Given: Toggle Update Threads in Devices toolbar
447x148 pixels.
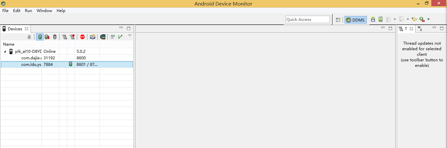Looking at the screenshot, I should [64, 37].
